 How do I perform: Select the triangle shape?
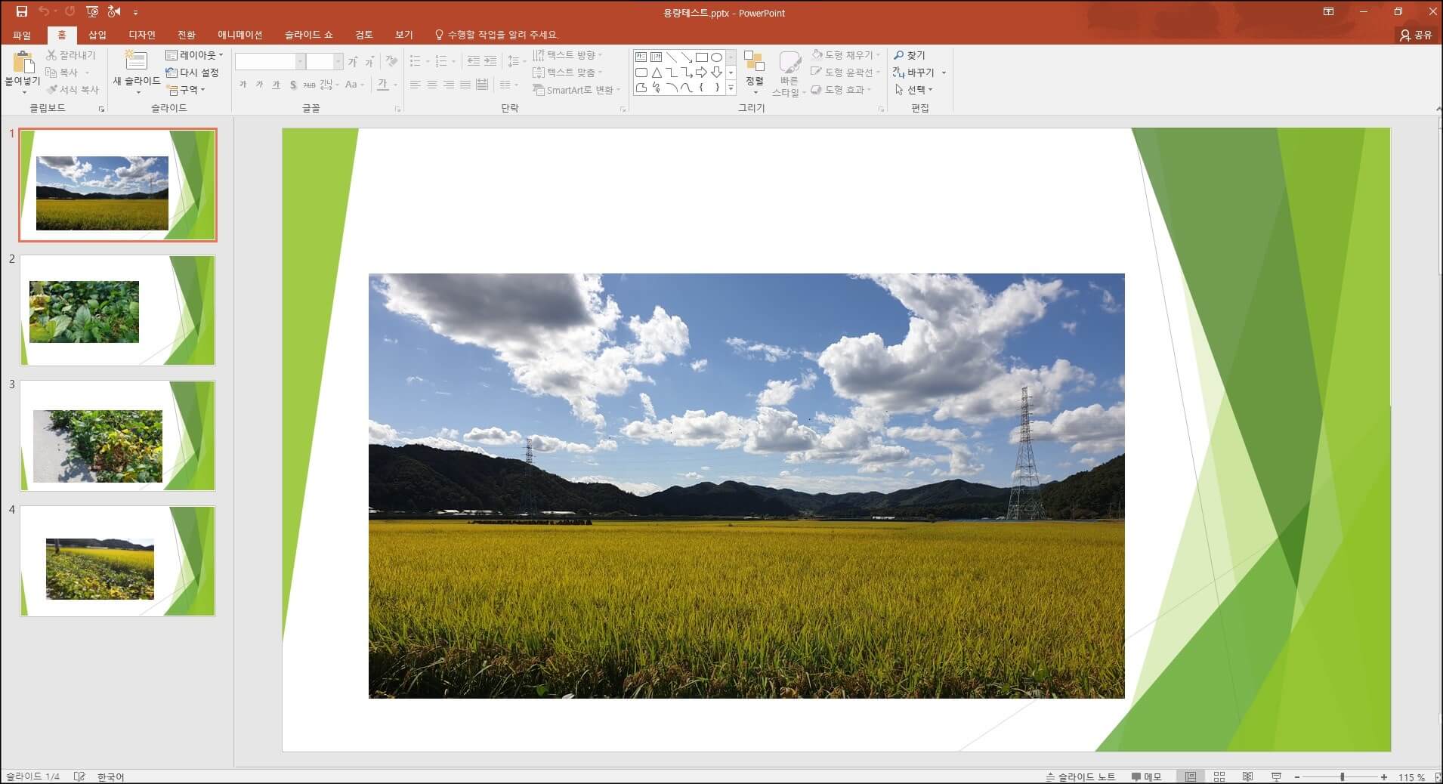click(x=656, y=73)
